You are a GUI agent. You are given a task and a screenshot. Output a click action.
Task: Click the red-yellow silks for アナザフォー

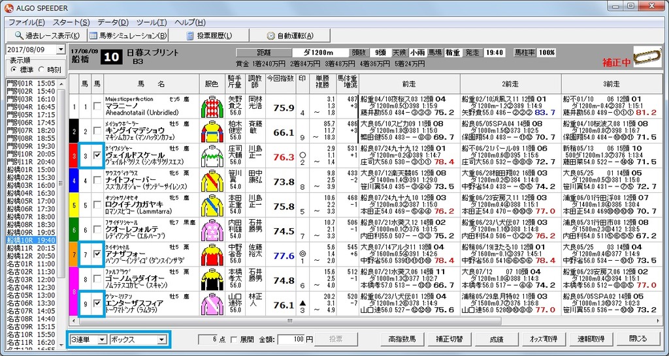tap(212, 255)
